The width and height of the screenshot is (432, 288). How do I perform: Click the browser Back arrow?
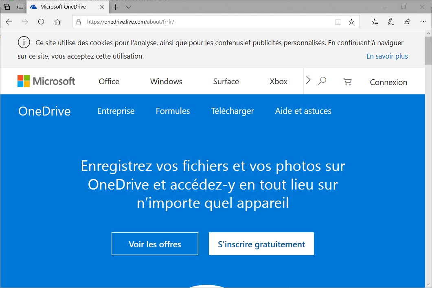pyautogui.click(x=9, y=22)
